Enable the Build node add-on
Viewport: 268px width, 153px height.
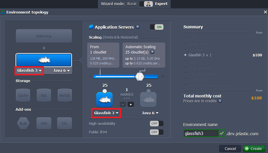23,123
